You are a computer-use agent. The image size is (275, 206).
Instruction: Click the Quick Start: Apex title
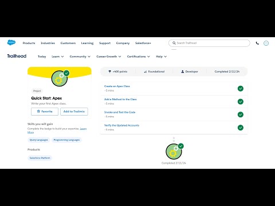[x=46, y=98]
